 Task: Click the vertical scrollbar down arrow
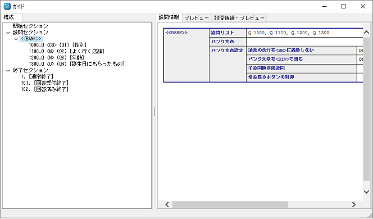point(366,191)
